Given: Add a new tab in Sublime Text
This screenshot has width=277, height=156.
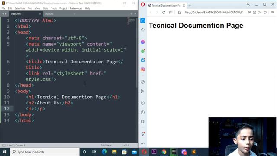Looking at the screenshot, I should (x=131, y=13).
